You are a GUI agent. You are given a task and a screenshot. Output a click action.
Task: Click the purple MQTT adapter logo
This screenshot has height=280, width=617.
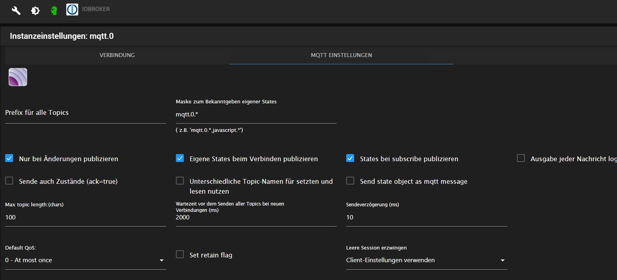18,77
